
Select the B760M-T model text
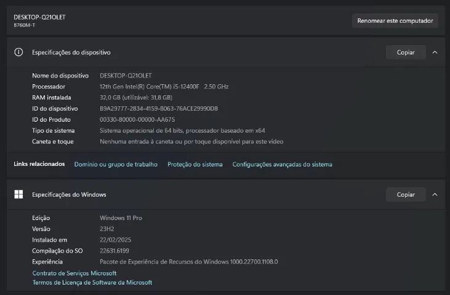[25, 25]
